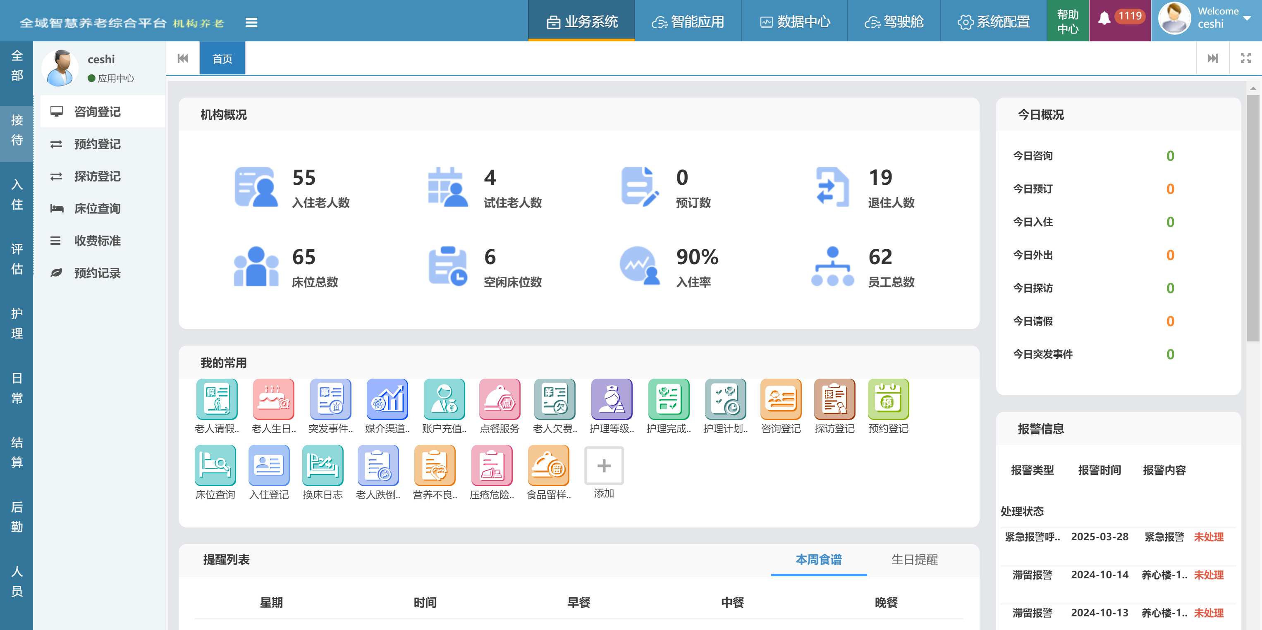Switch to 业务系统 top menu

pyautogui.click(x=581, y=21)
